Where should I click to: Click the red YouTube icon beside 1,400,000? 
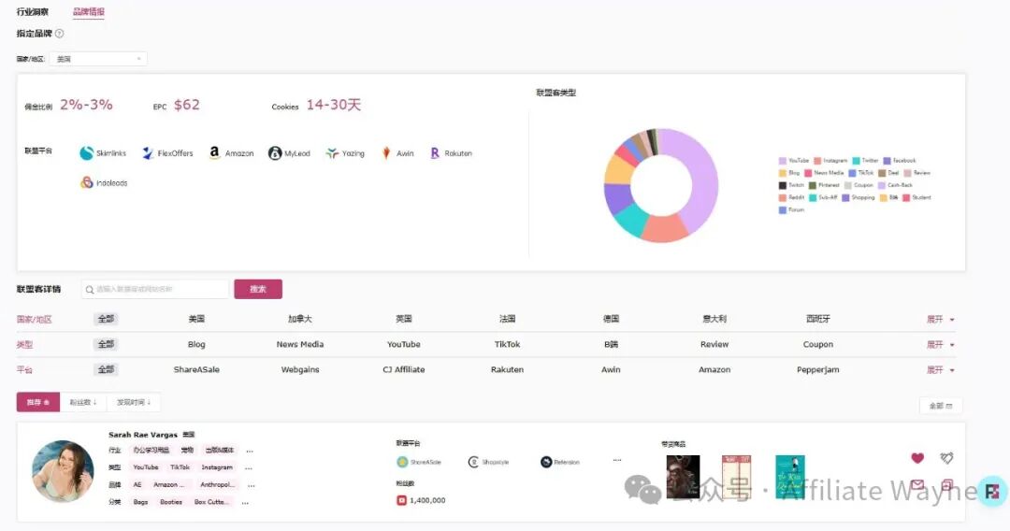pyautogui.click(x=401, y=500)
